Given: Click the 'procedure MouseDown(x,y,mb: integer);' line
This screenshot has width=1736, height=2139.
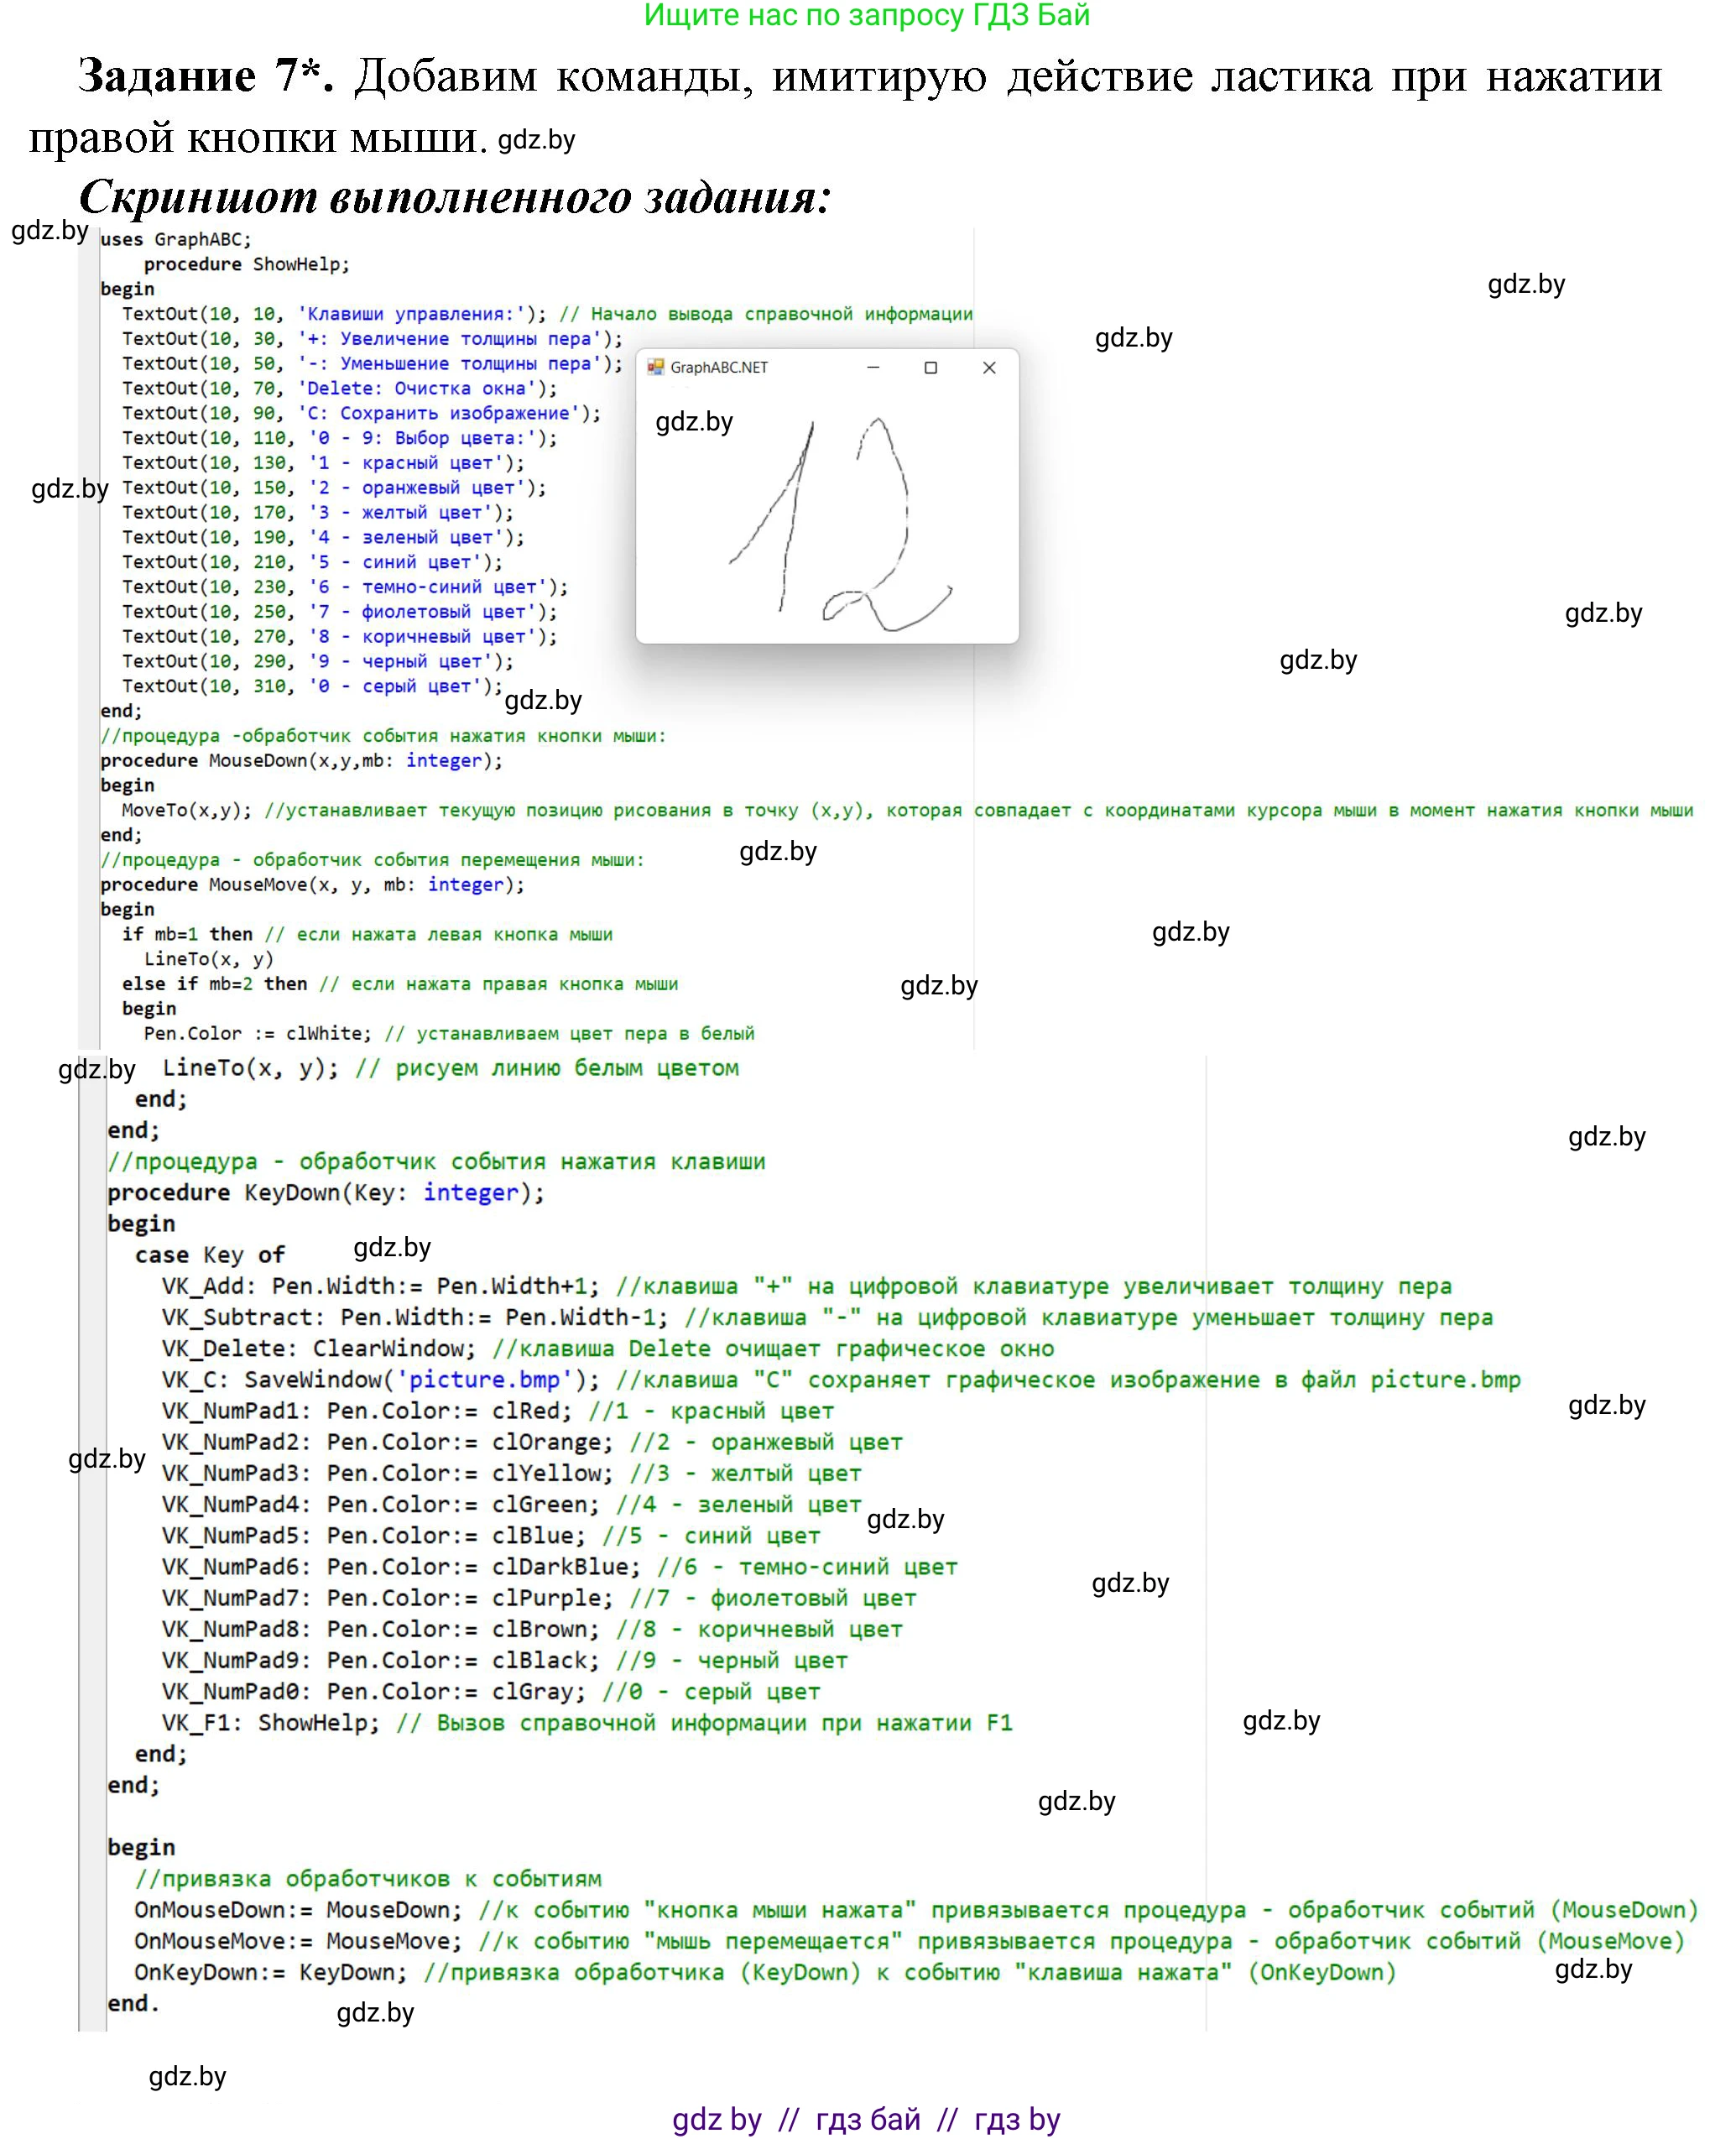Looking at the screenshot, I should (x=300, y=760).
